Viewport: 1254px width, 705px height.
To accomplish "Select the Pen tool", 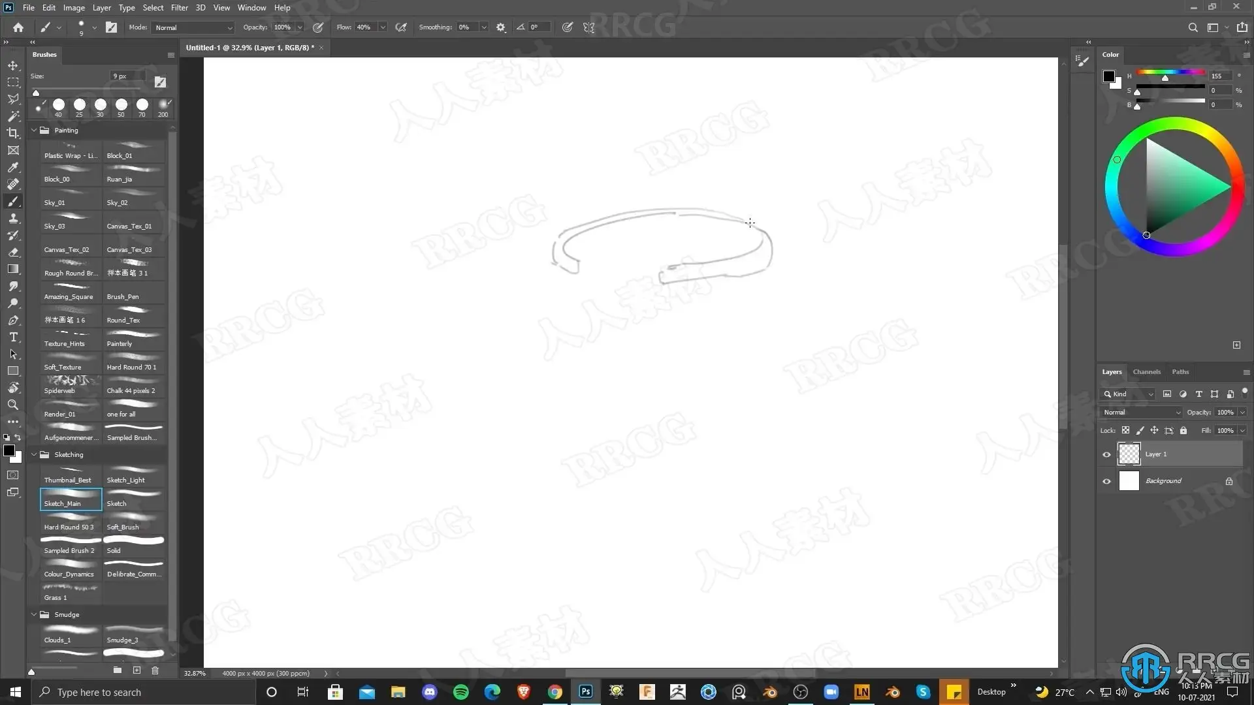I will 13,320.
